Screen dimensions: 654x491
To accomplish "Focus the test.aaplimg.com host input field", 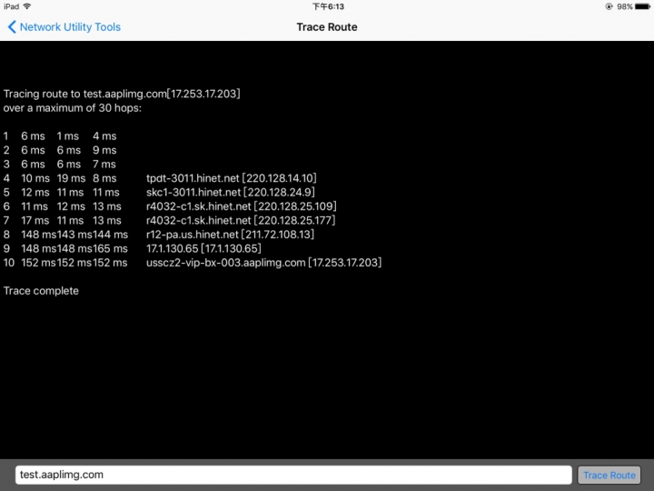I will [293, 476].
